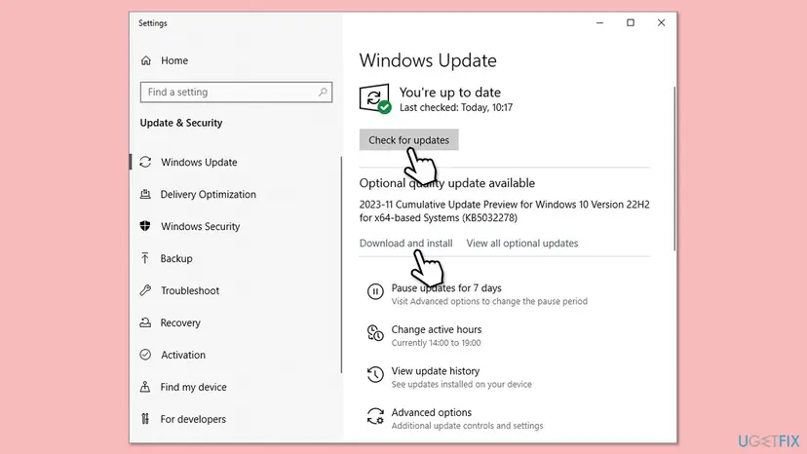
Task: Click the Troubleshoot wrench icon
Action: click(x=145, y=290)
